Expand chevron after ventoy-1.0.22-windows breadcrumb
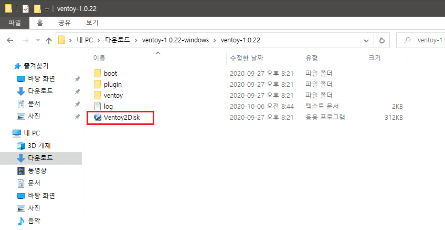The height and width of the screenshot is (230, 445). (215, 40)
